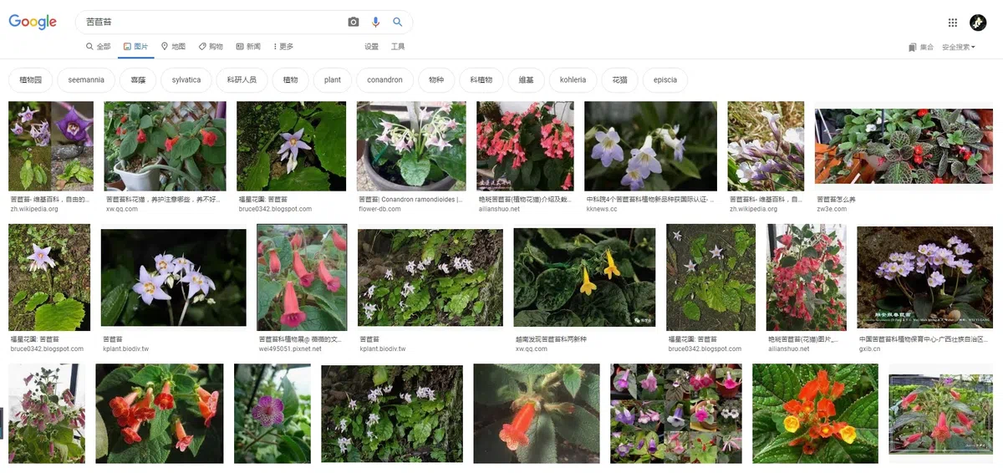Open 苦苣苔科植物展 薇薇 result caption
The width and height of the screenshot is (1003, 473).
[300, 339]
